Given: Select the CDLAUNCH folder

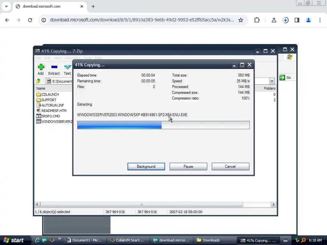Looking at the screenshot, I should pyautogui.click(x=48, y=94).
